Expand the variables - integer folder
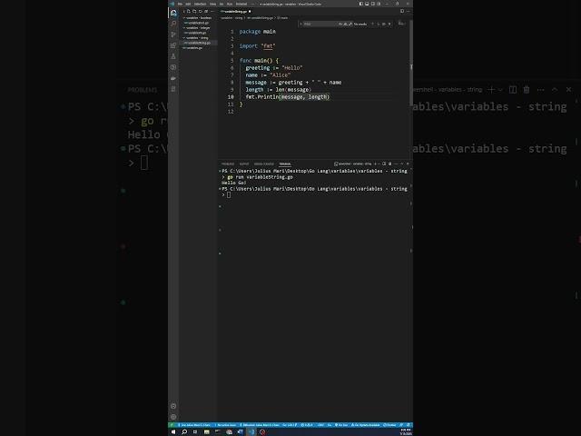 [198, 28]
